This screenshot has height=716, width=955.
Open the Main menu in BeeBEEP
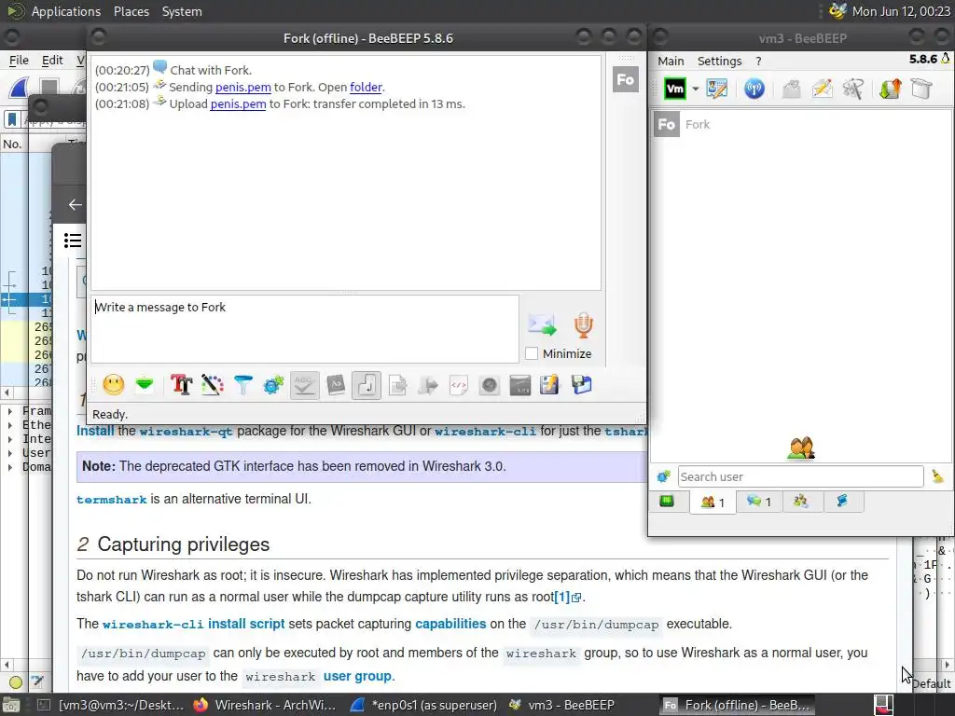[x=671, y=61]
